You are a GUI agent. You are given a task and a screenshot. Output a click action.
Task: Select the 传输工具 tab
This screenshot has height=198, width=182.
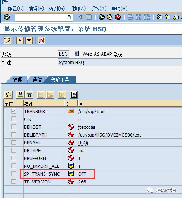point(60,80)
